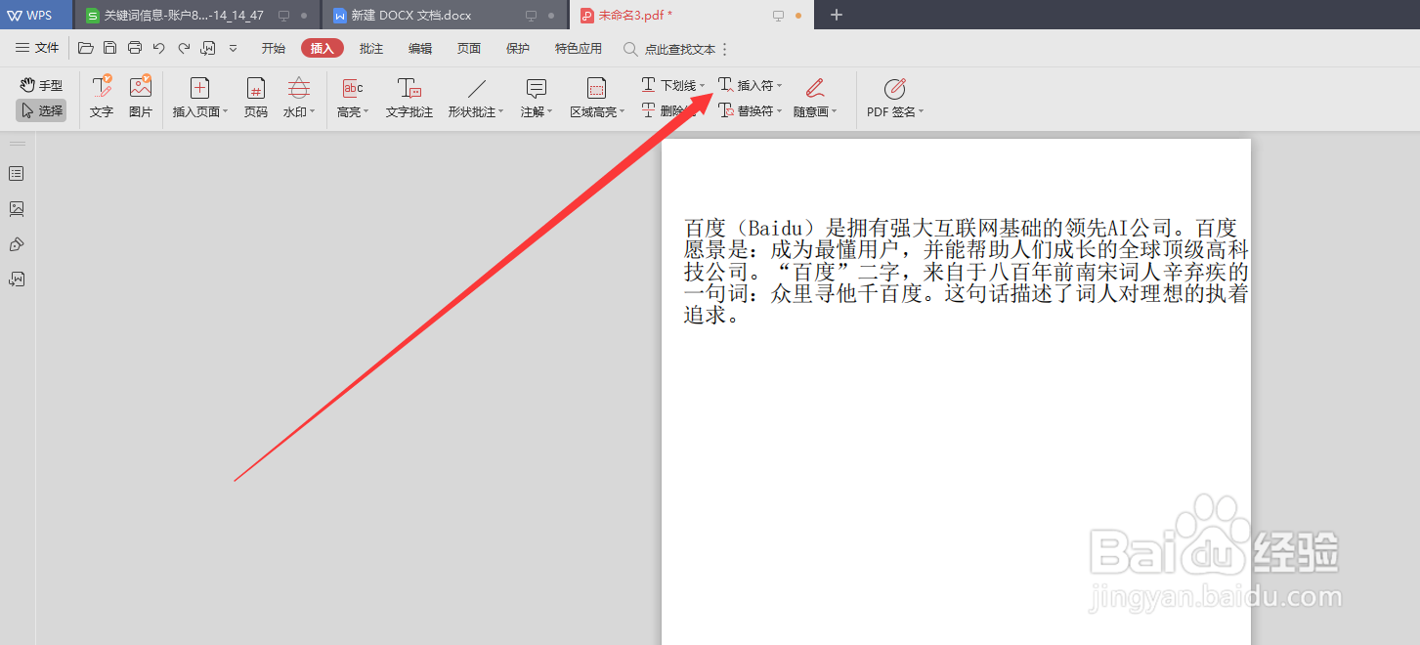Open the more options dots beside search

coord(724,49)
